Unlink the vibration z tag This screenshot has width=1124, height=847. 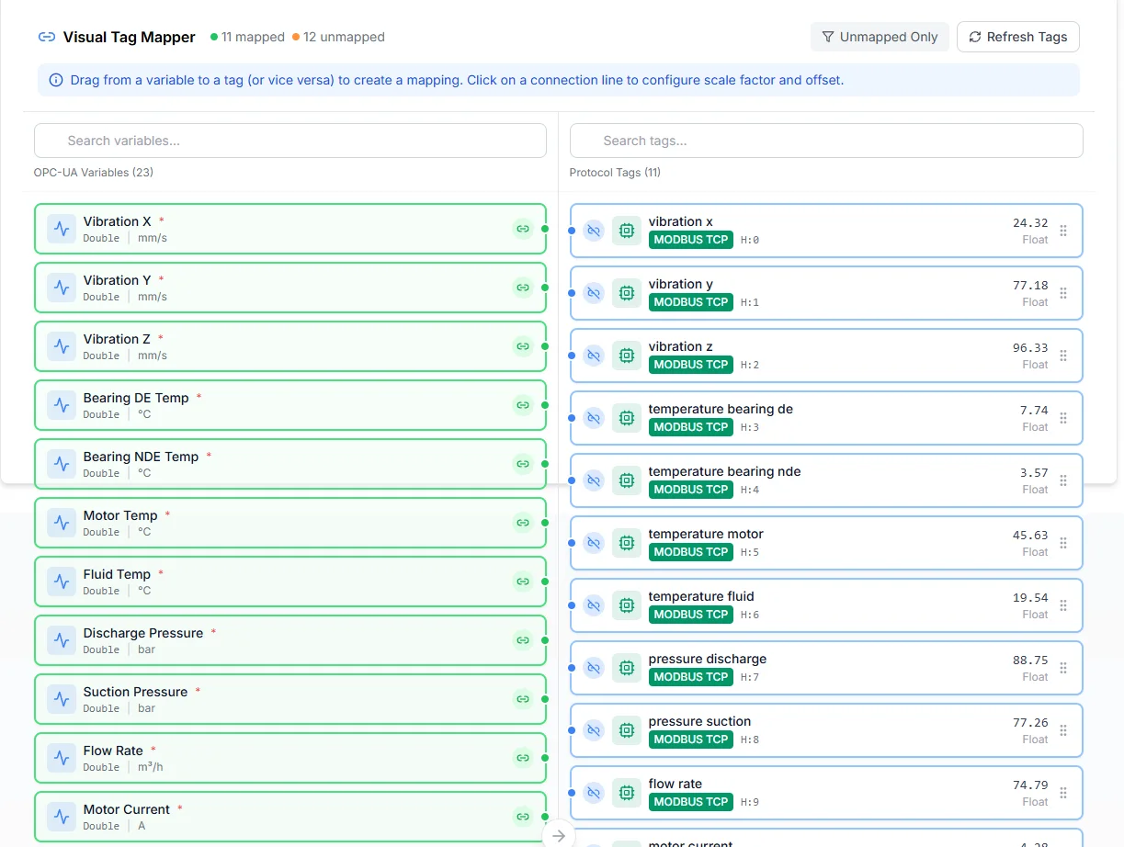pyautogui.click(x=594, y=356)
